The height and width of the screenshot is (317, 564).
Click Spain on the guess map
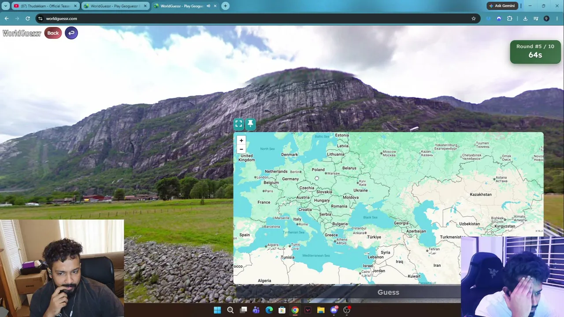click(245, 235)
